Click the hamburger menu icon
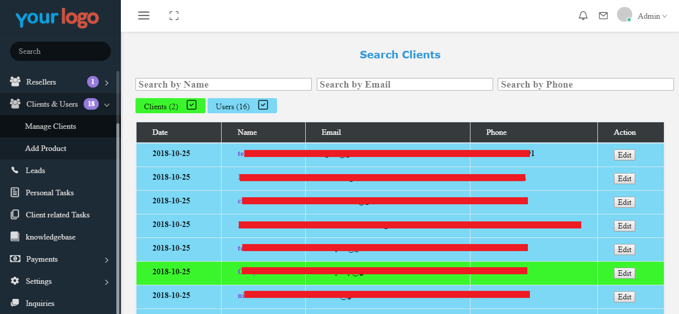The height and width of the screenshot is (314, 679). (x=144, y=16)
